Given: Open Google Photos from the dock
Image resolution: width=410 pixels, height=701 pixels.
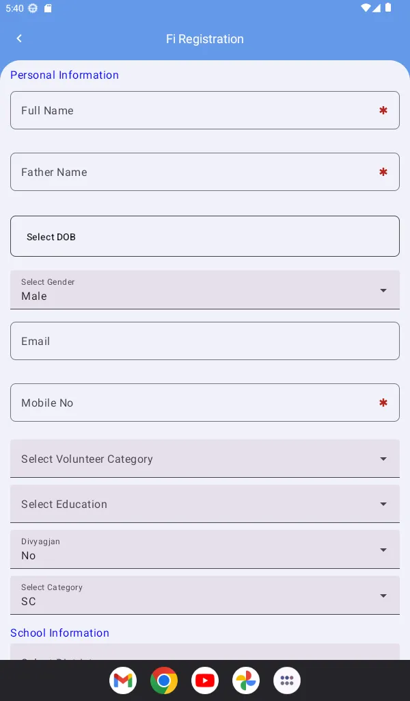Looking at the screenshot, I should [x=246, y=680].
